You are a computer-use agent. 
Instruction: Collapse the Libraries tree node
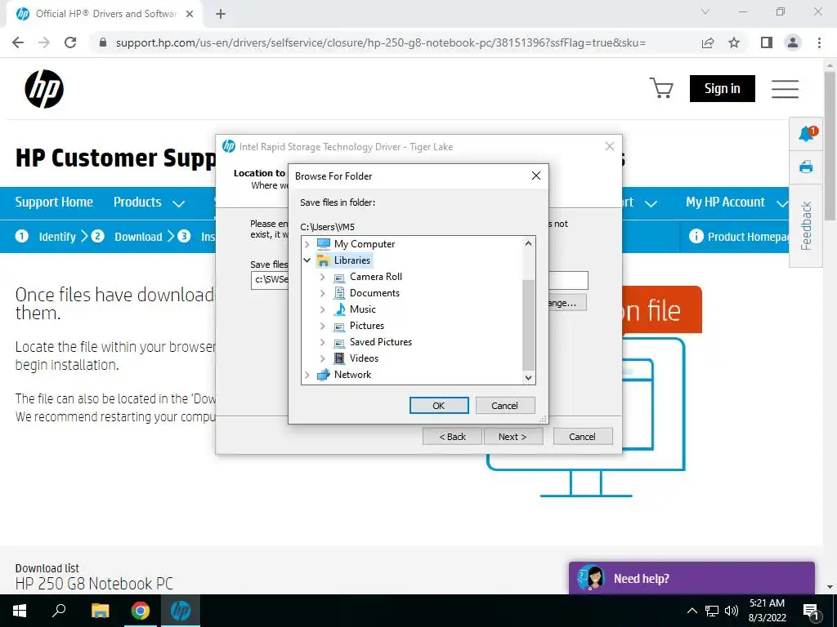307,260
